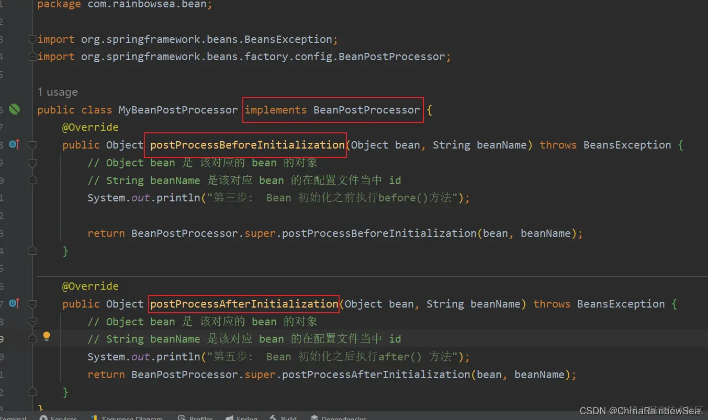This screenshot has width=708, height=420.
Task: Click the override gutter icon for postProcessBeforeInitialization
Action: pyautogui.click(x=14, y=144)
